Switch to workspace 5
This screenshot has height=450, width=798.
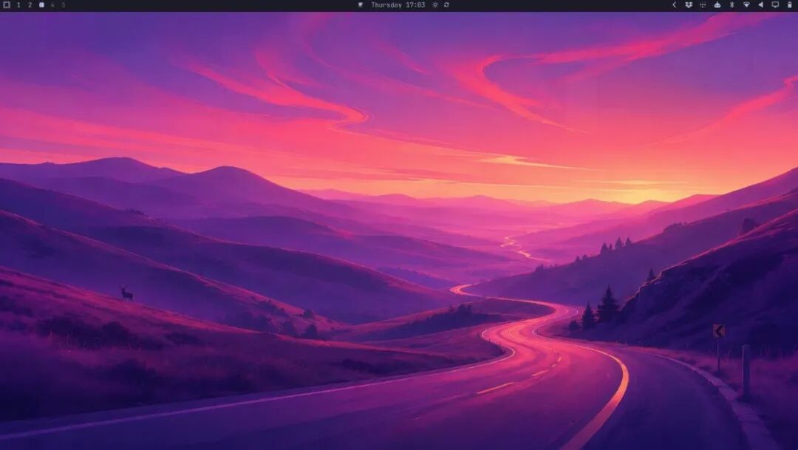[x=64, y=5]
